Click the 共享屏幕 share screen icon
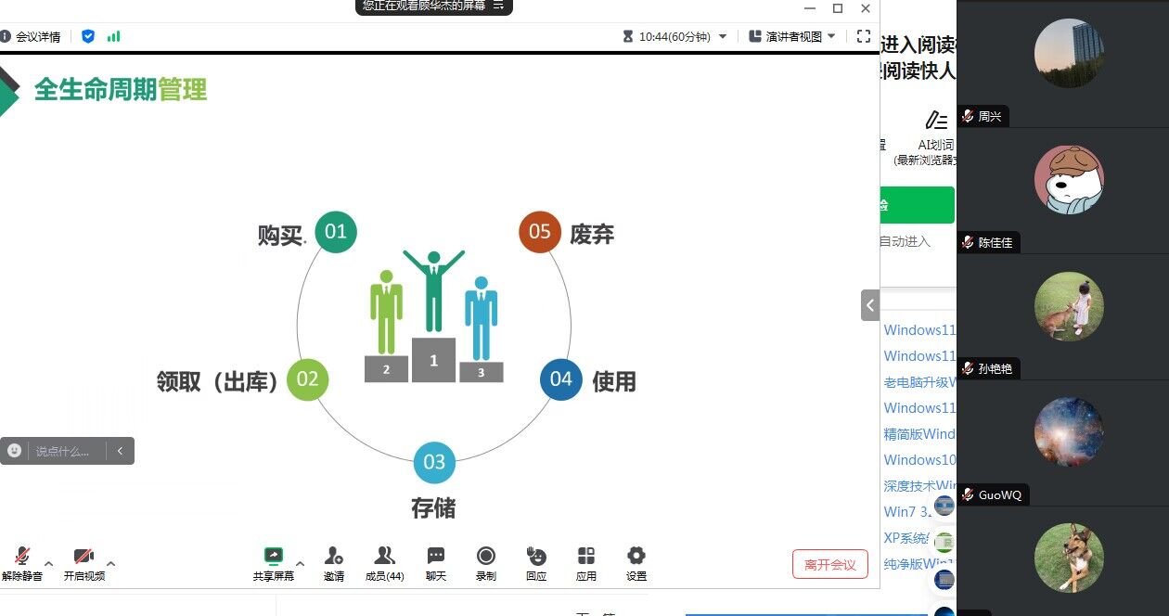Viewport: 1169px width, 616px height. pyautogui.click(x=274, y=557)
